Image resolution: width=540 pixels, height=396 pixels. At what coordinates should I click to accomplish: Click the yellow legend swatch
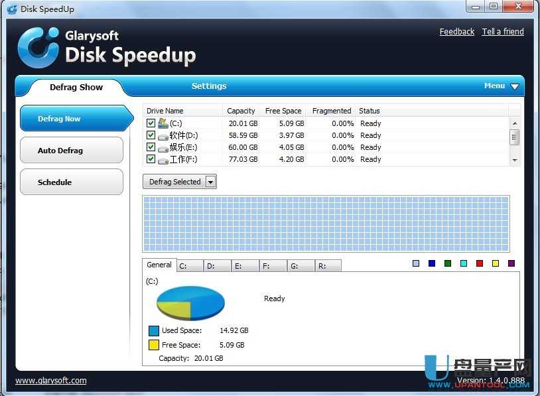point(496,263)
